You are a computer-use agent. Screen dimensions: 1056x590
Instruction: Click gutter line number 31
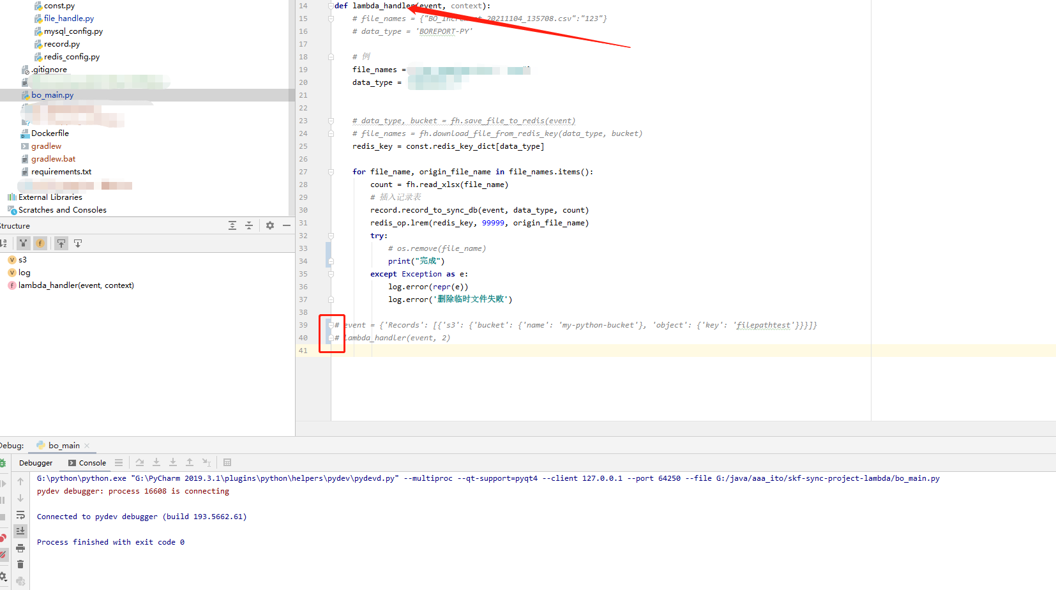coord(303,223)
